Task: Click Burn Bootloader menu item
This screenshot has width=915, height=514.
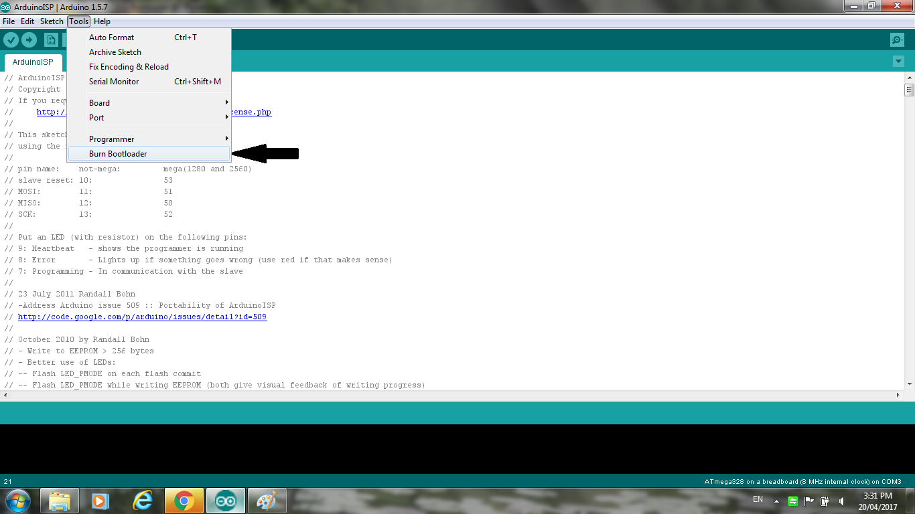Action: 149,154
